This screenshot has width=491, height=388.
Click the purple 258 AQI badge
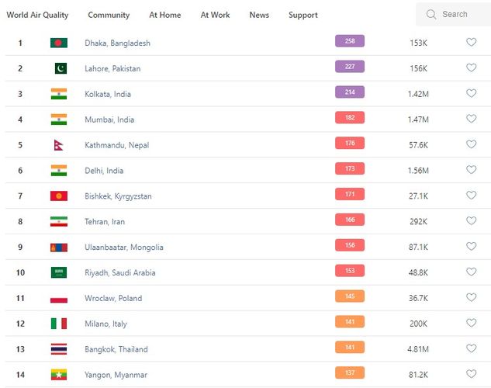[350, 41]
